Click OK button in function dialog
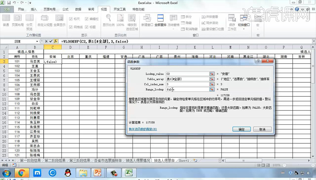 (x=241, y=129)
